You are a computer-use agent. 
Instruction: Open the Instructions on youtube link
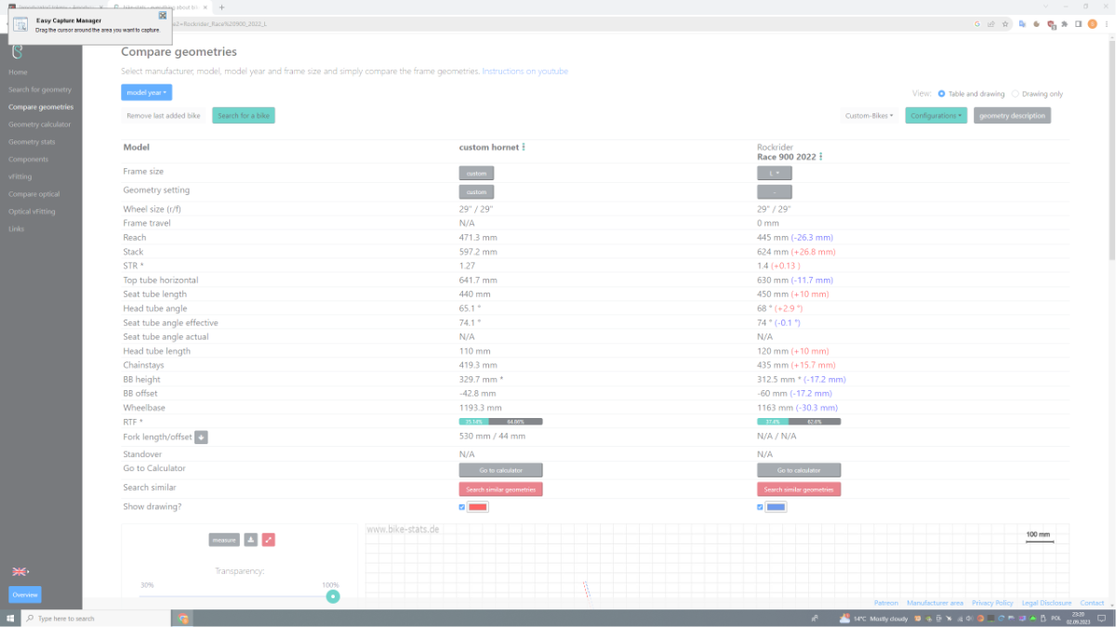[525, 72]
